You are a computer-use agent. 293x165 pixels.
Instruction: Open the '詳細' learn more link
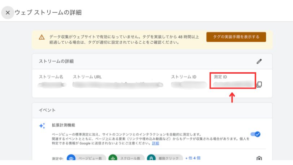[x=155, y=143]
